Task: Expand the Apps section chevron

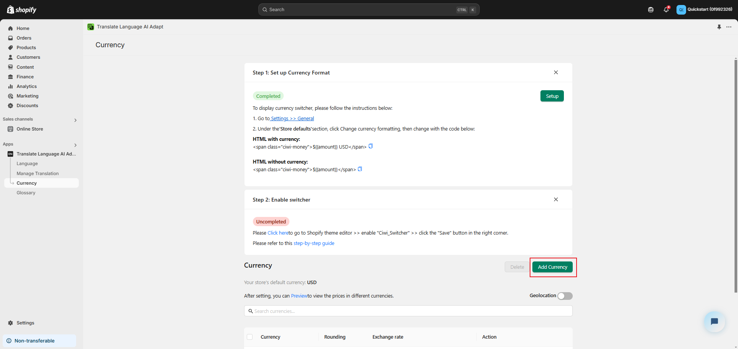Action: coord(75,145)
